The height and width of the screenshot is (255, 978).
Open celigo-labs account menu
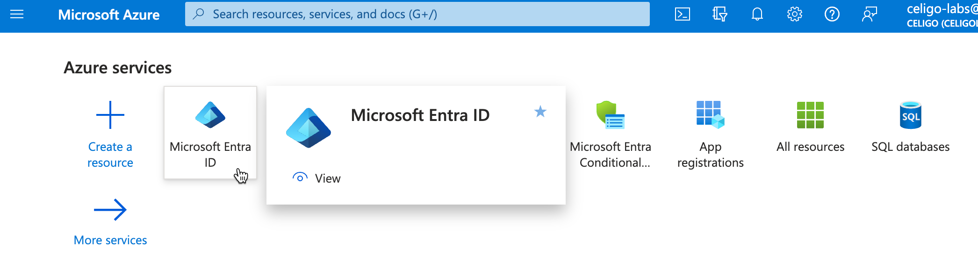pyautogui.click(x=942, y=15)
